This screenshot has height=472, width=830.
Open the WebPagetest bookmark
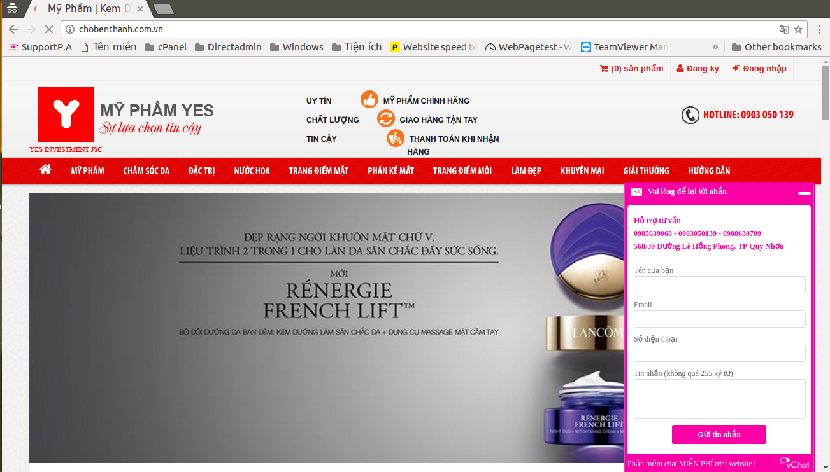coord(529,47)
